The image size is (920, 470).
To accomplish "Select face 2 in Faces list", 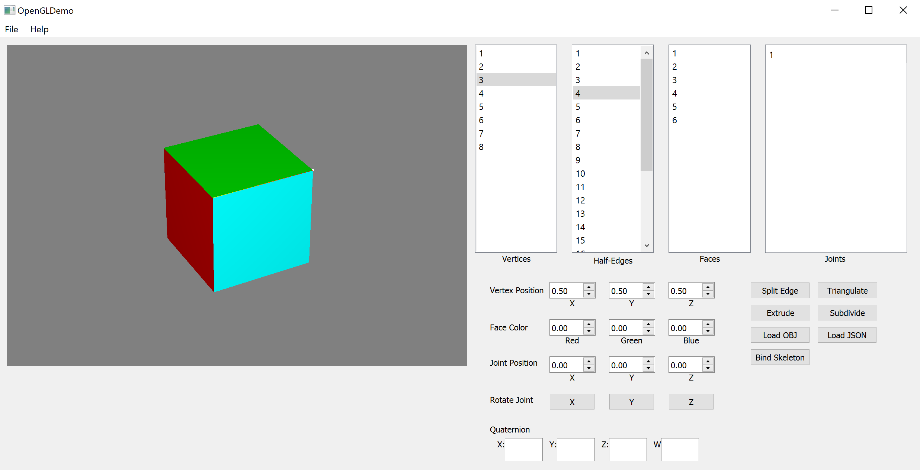I will pos(675,67).
